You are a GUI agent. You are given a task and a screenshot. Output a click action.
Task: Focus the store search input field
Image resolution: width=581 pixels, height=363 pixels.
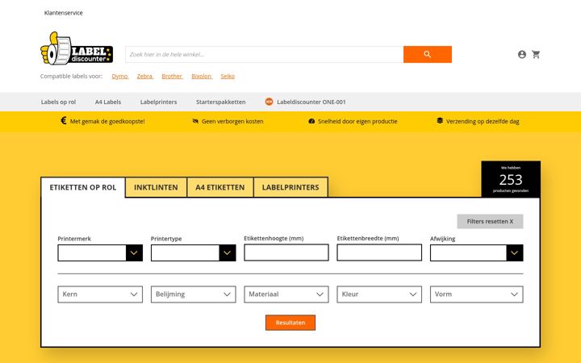[x=264, y=55]
